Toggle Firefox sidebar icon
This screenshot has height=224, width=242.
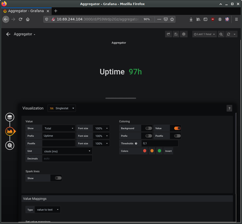point(205,19)
